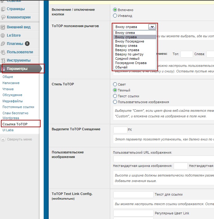This screenshot has height=219, width=214.
Task: Click the Параметры settings icon
Action: 3,69
